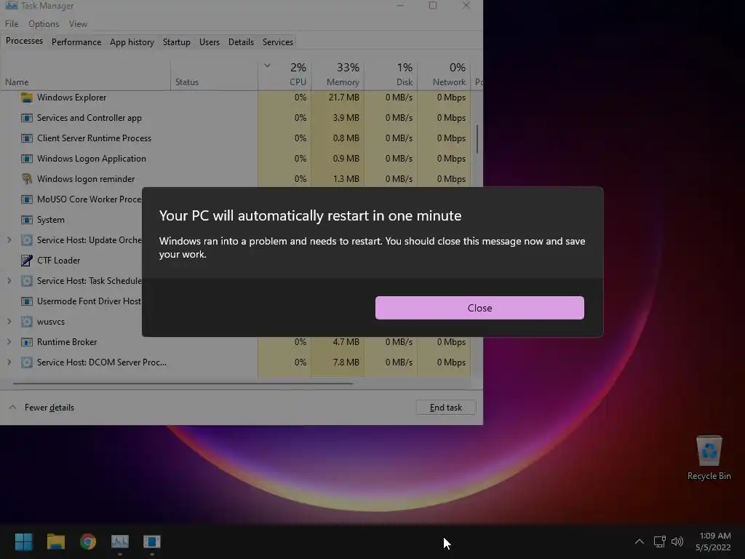Expand Service Host: DCOM Server group
The height and width of the screenshot is (559, 745).
[9, 362]
